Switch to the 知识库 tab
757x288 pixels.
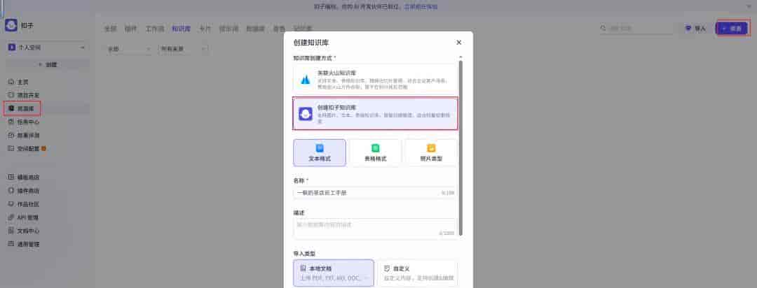coord(182,29)
